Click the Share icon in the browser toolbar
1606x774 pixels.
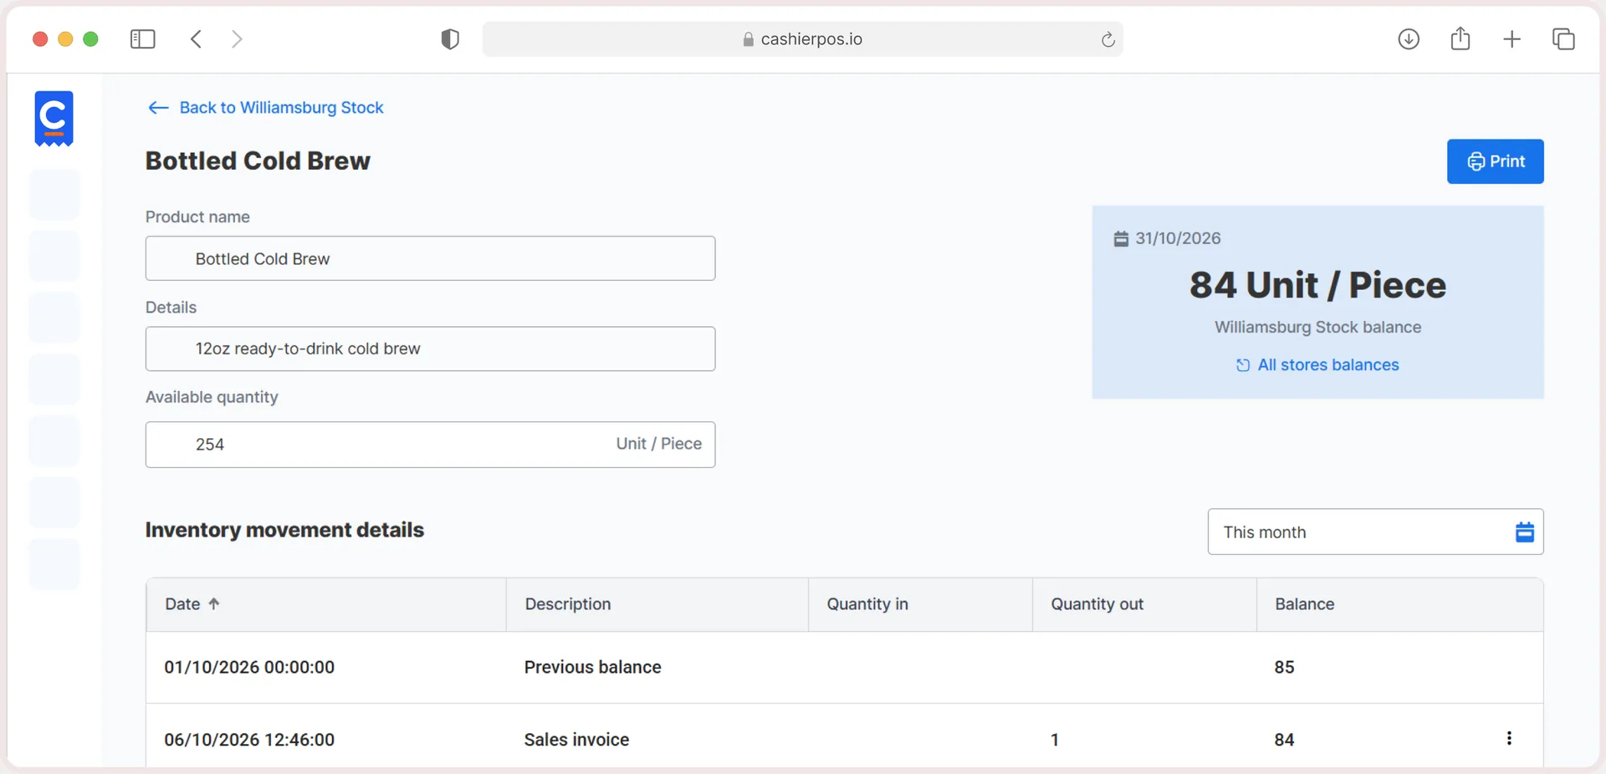(1460, 38)
